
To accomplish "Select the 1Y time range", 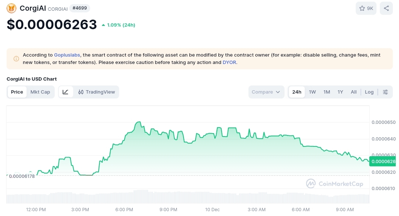I will (340, 92).
